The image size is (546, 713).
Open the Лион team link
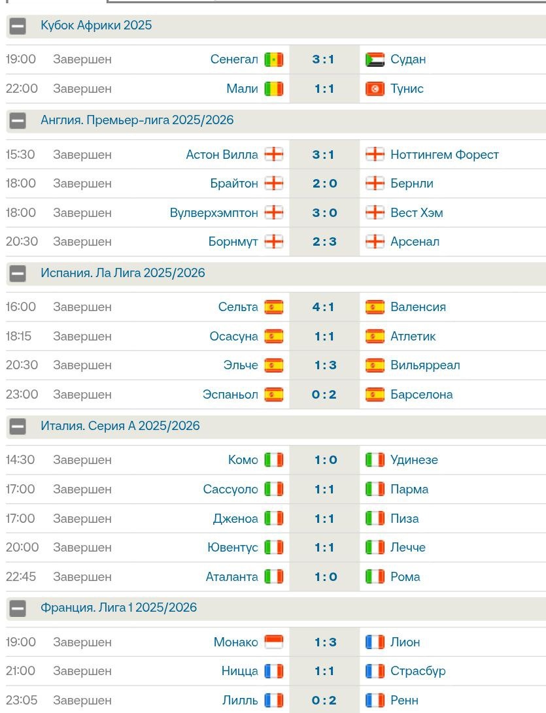(405, 642)
